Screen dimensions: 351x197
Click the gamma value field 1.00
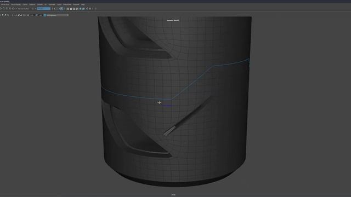click(x=40, y=15)
